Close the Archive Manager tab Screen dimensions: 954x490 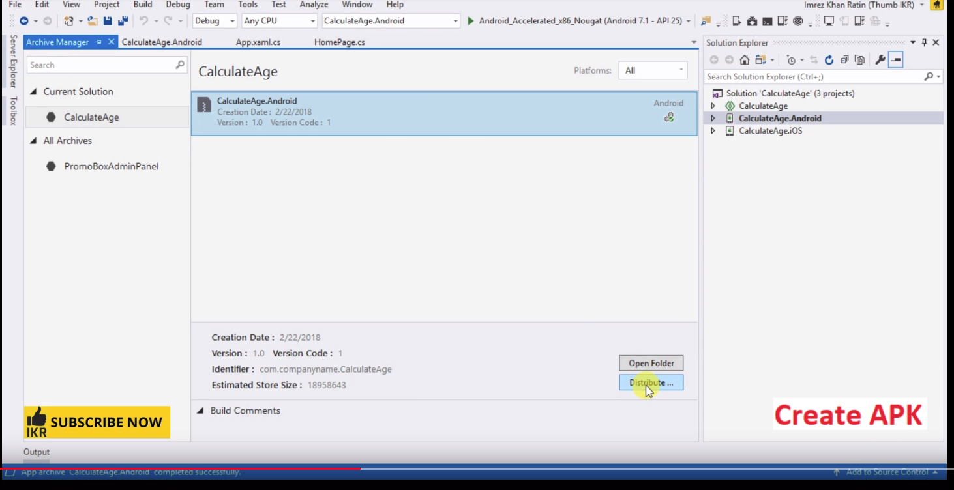111,42
